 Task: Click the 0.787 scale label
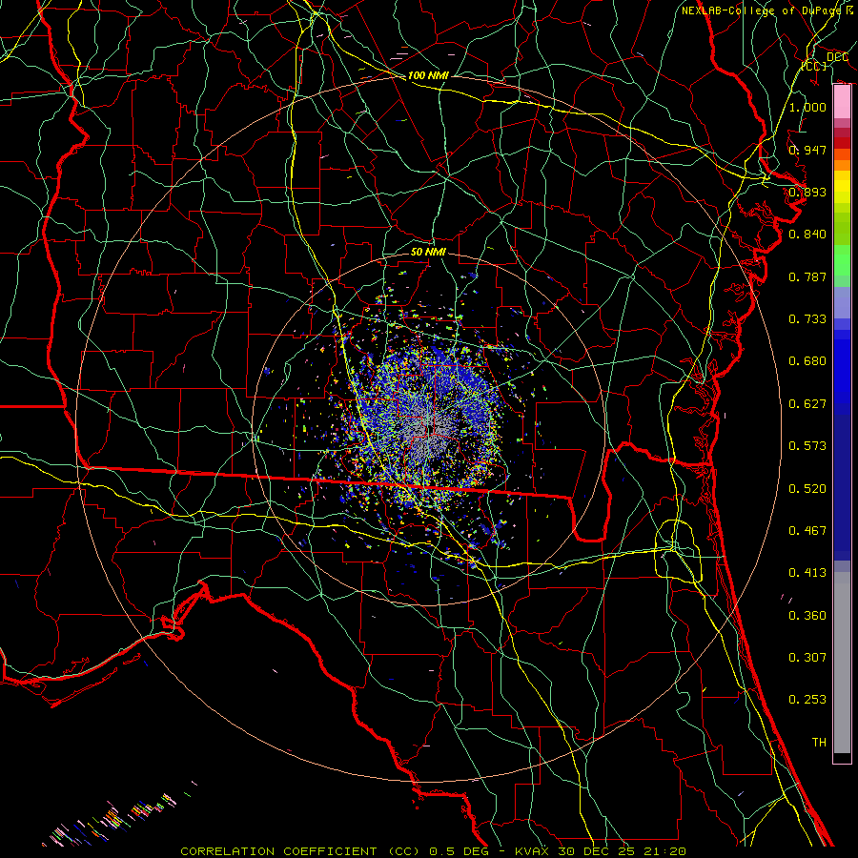807,276
